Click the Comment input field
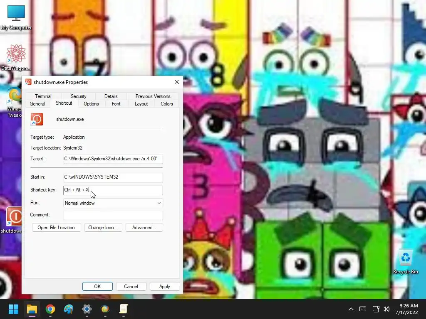Screen dimensions: 426x319 [113, 215]
